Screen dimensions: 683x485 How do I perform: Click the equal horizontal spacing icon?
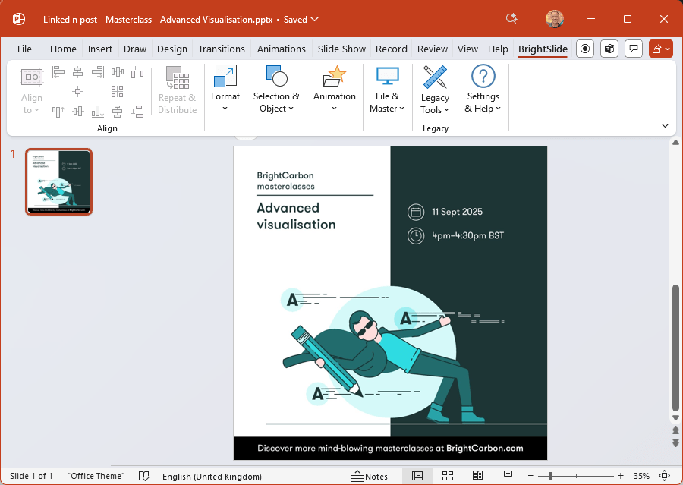click(x=137, y=72)
